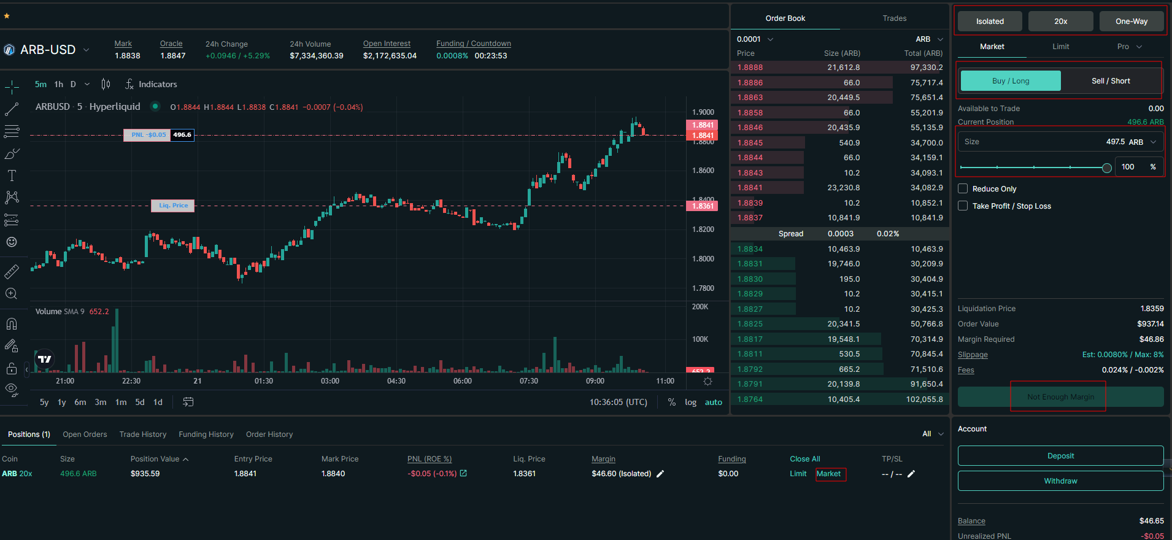The height and width of the screenshot is (540, 1172).
Task: Toggle the ARBUSD series visibility dot
Action: click(155, 106)
